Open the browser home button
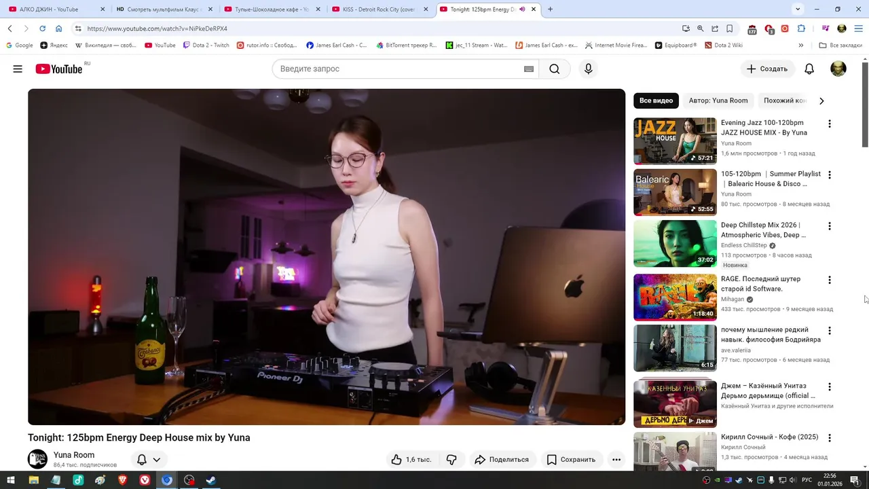Image resolution: width=869 pixels, height=489 pixels. click(x=59, y=29)
